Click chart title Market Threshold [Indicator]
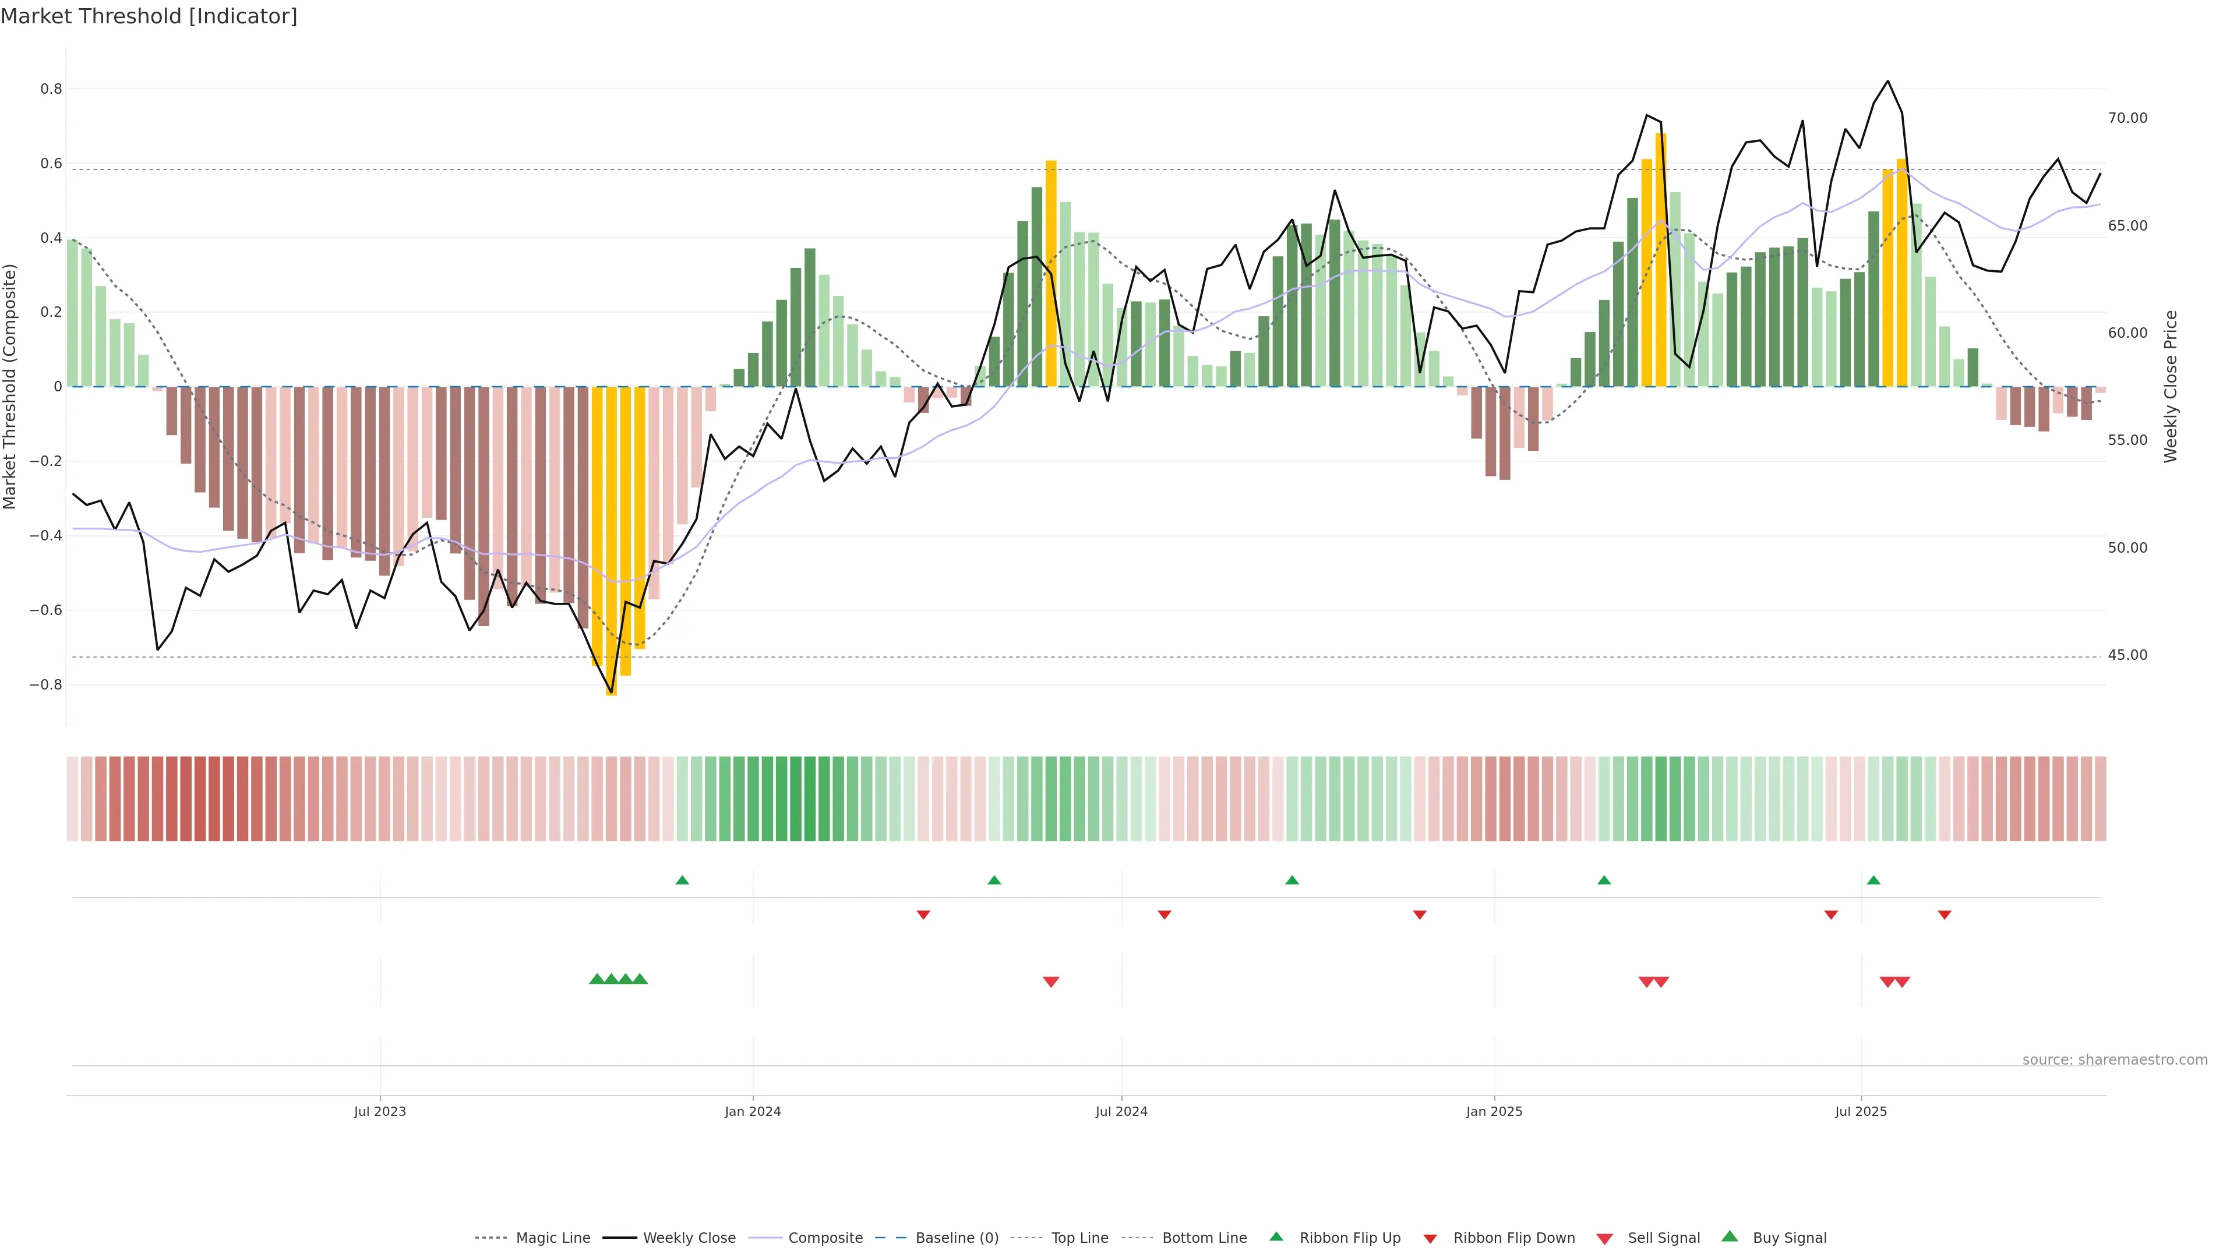This screenshot has height=1258, width=2237. point(149,16)
